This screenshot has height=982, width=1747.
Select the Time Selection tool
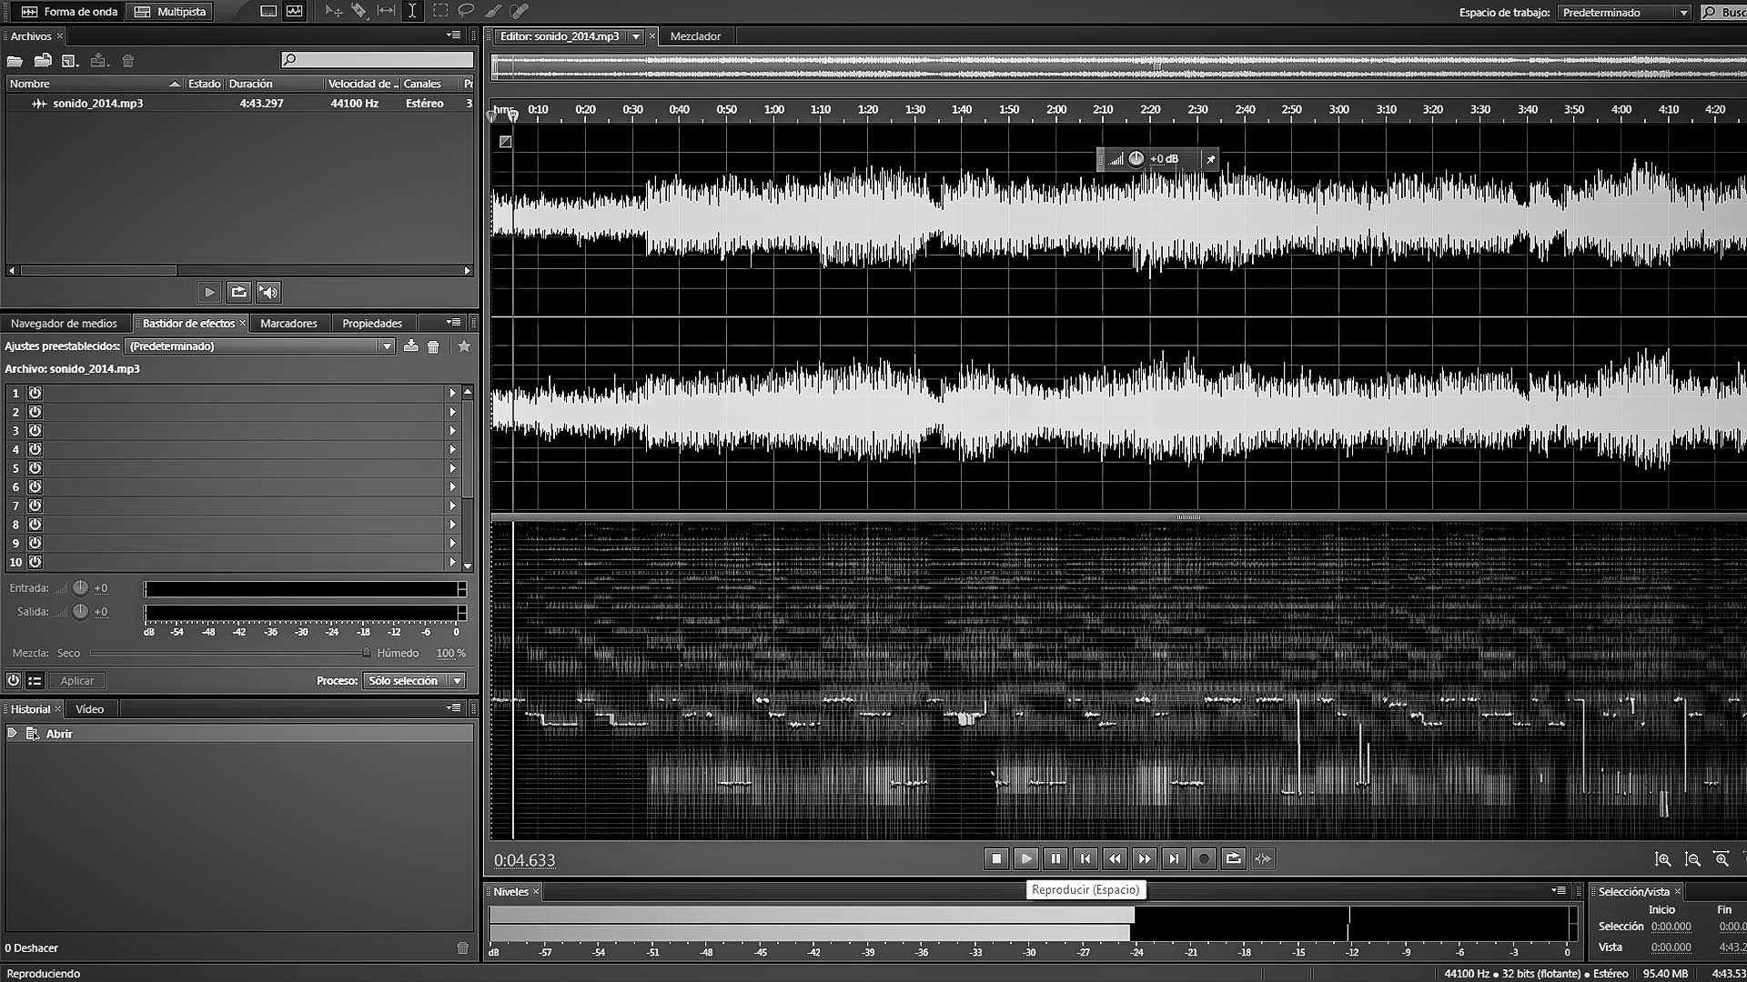click(x=412, y=11)
